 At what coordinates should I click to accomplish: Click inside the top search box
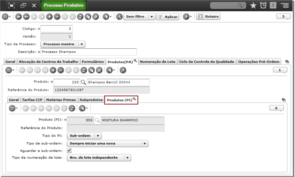(x=228, y=5)
